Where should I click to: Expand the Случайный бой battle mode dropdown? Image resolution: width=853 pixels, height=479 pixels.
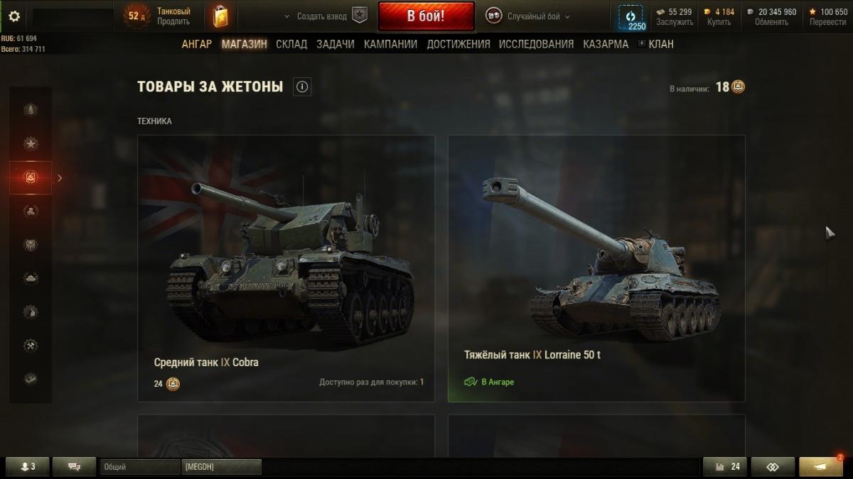point(527,16)
